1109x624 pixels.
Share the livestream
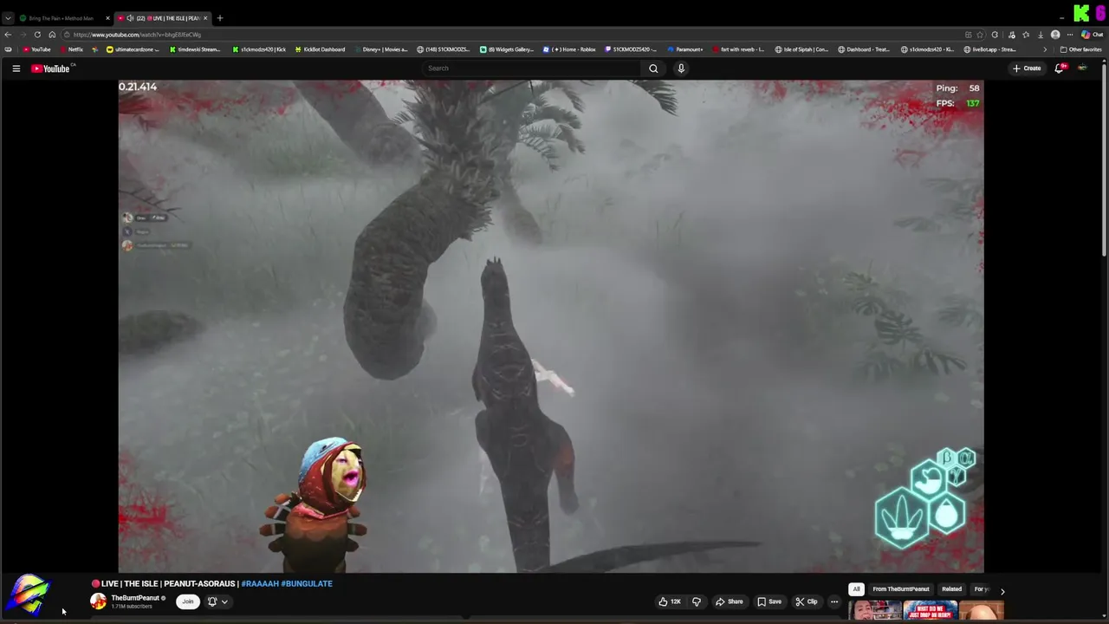(729, 601)
